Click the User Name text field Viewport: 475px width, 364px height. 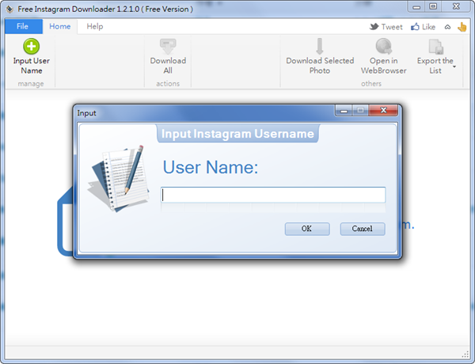[x=273, y=195]
